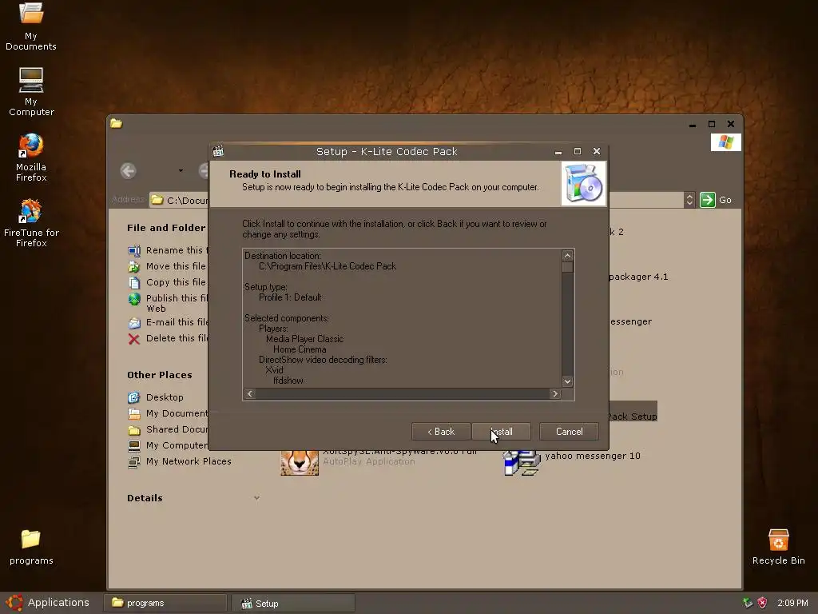
Task: Click the yahoo messenger 10 installer icon
Action: coord(521,463)
